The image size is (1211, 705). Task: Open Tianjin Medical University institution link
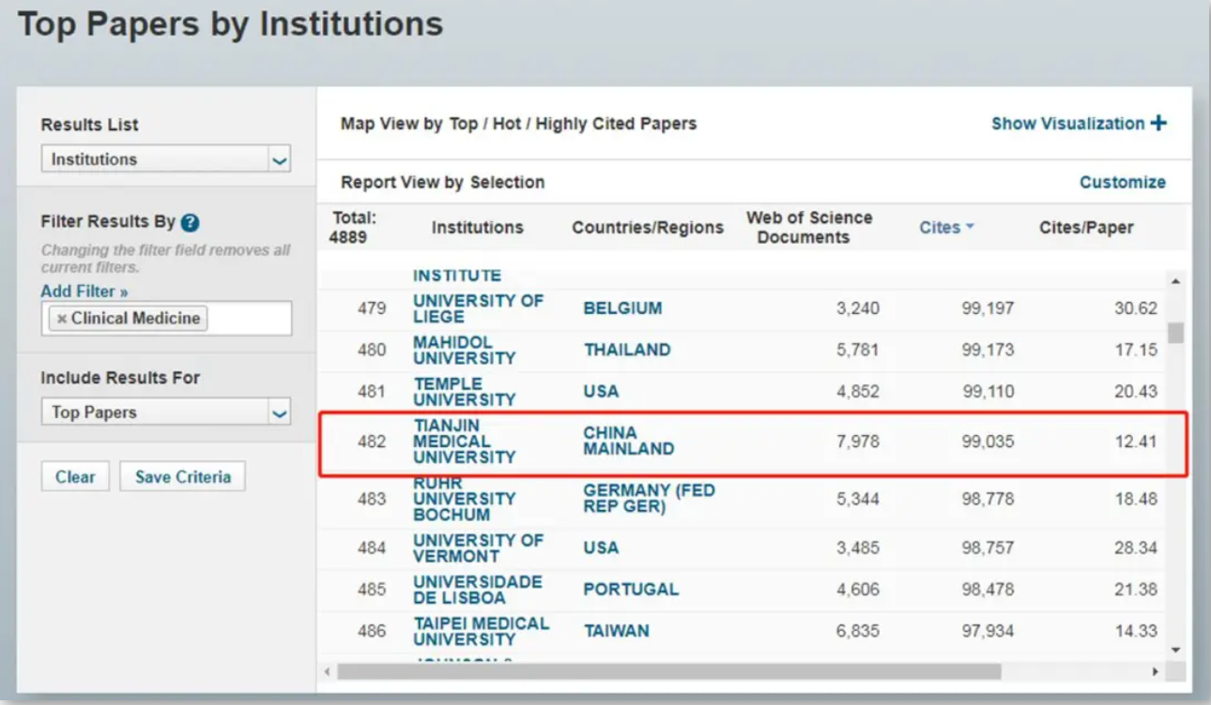[x=465, y=441]
